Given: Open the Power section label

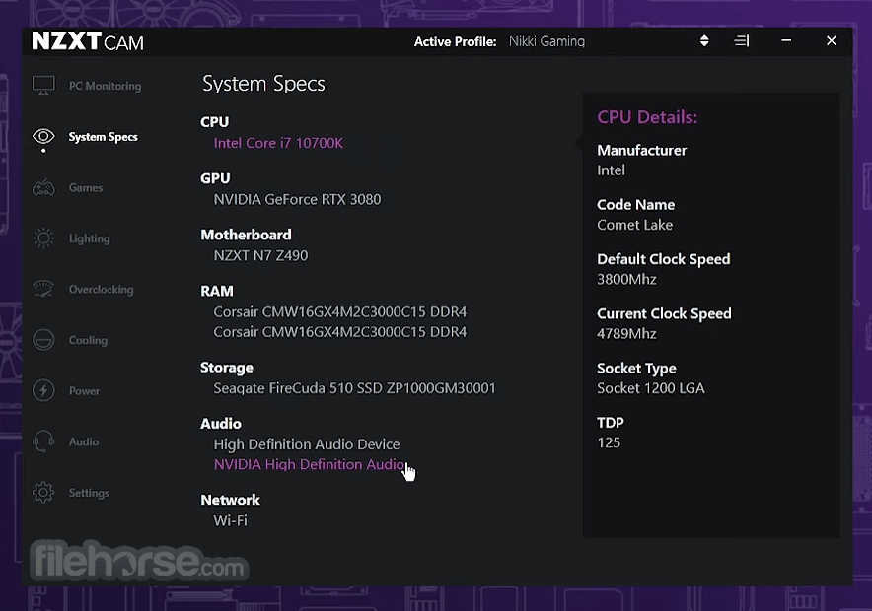Looking at the screenshot, I should [85, 391].
